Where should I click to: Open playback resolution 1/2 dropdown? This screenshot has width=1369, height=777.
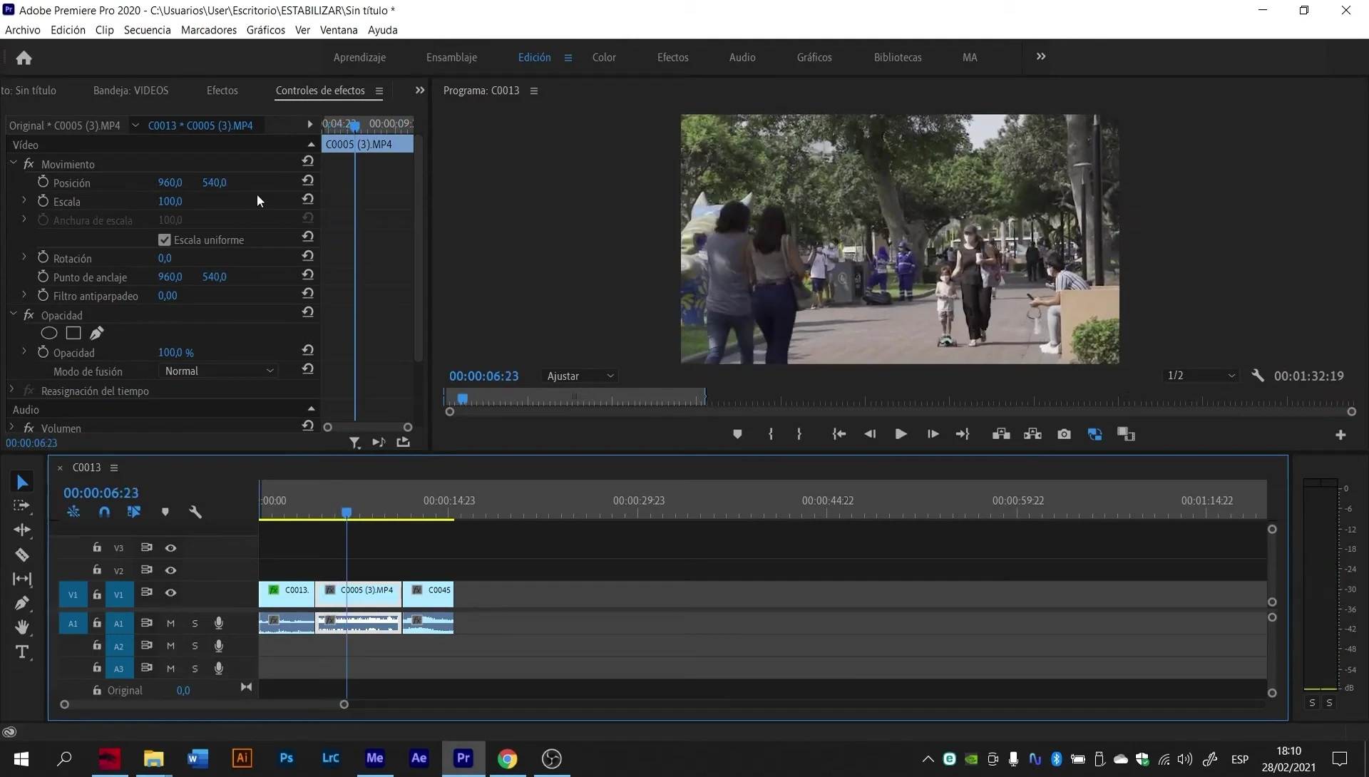tap(1201, 376)
